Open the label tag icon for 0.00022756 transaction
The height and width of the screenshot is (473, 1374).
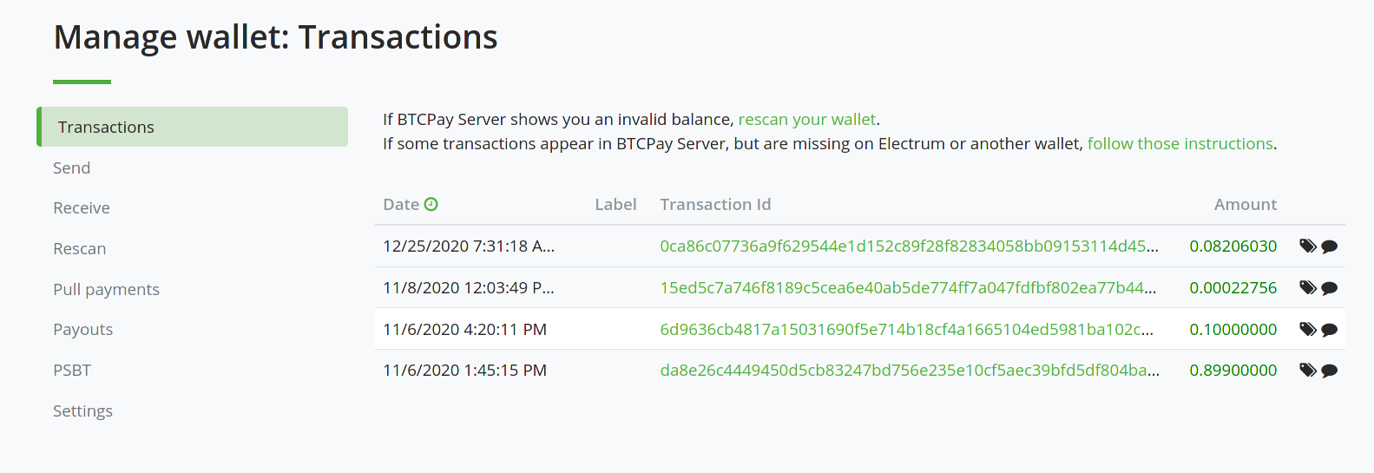1307,287
